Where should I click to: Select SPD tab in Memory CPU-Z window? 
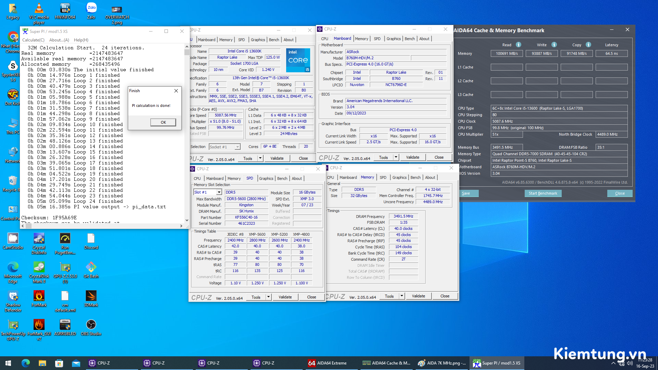pos(383,177)
